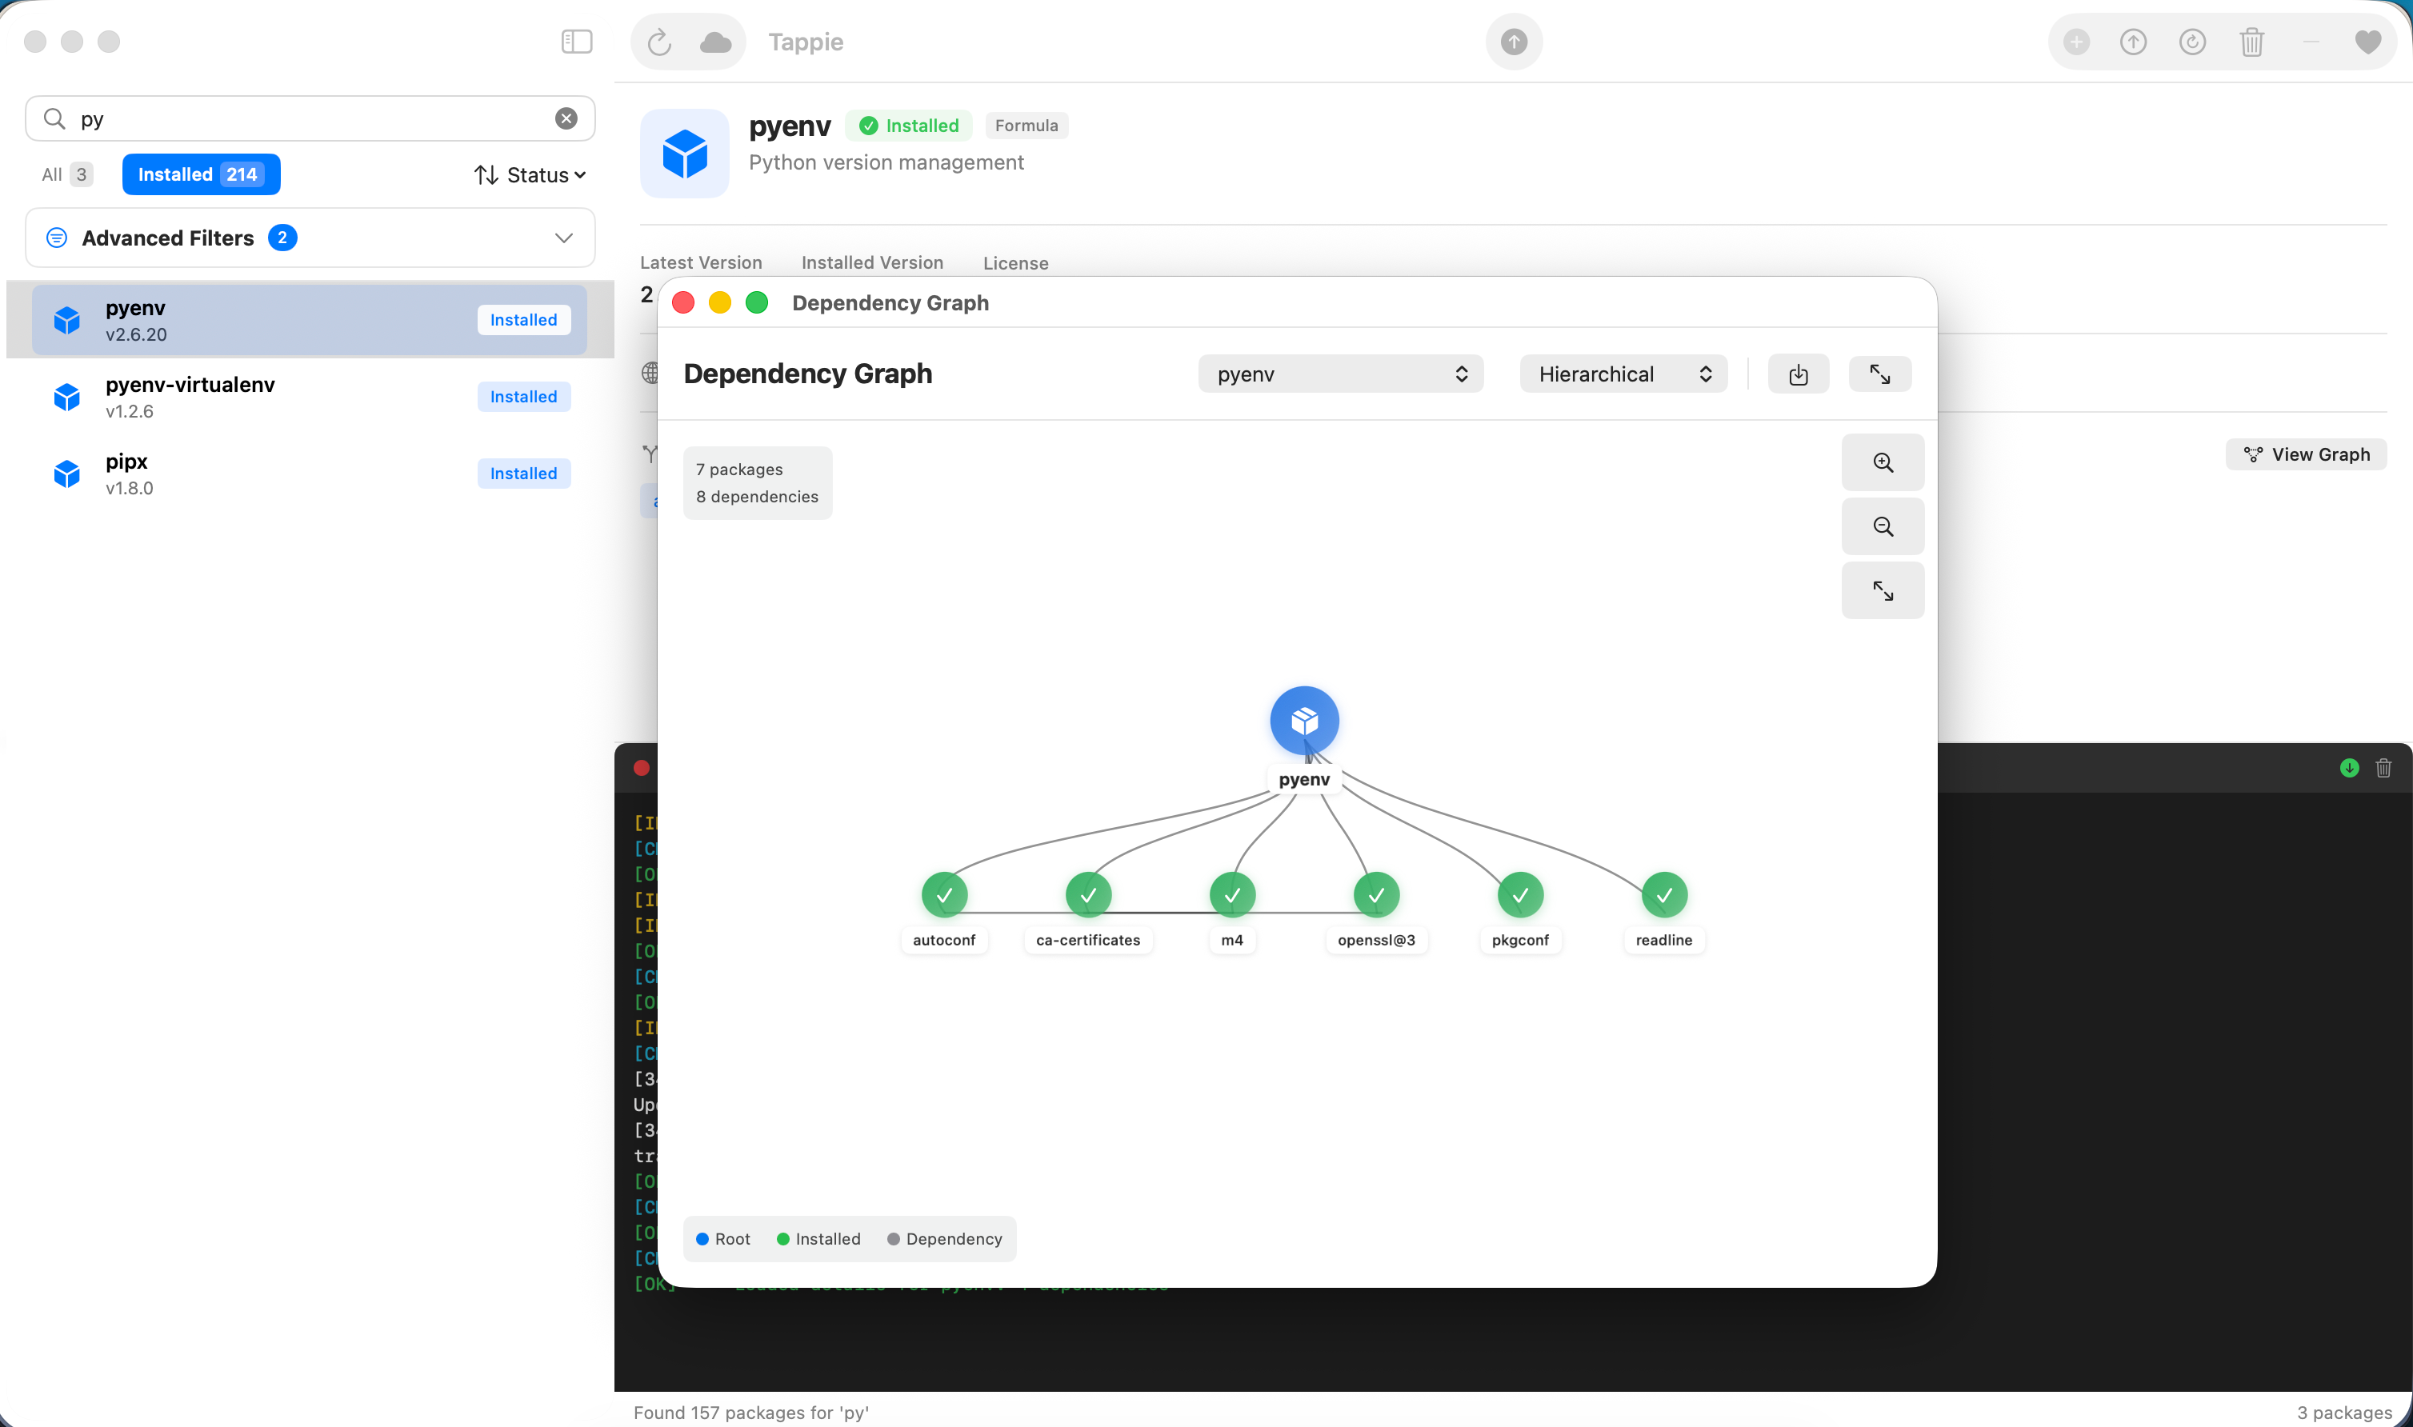Select the Installed 214 tab
Screen dimensions: 2413x1427
point(200,174)
